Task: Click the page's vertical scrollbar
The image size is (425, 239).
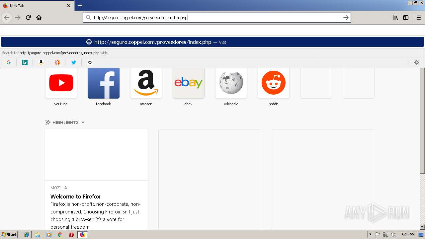Action: point(422,121)
